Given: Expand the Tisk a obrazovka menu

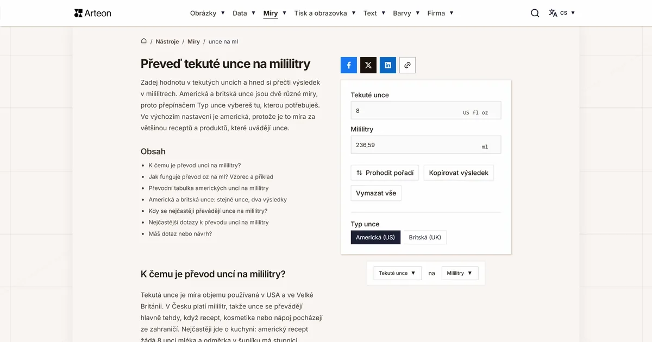Looking at the screenshot, I should [x=325, y=13].
